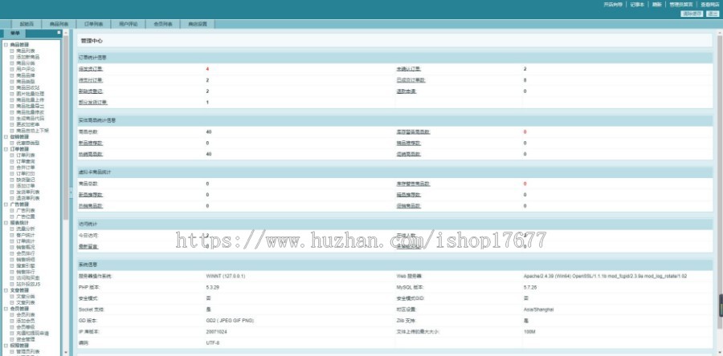
Task: Collapse the 广告管理 tree group
Action: 6,204
